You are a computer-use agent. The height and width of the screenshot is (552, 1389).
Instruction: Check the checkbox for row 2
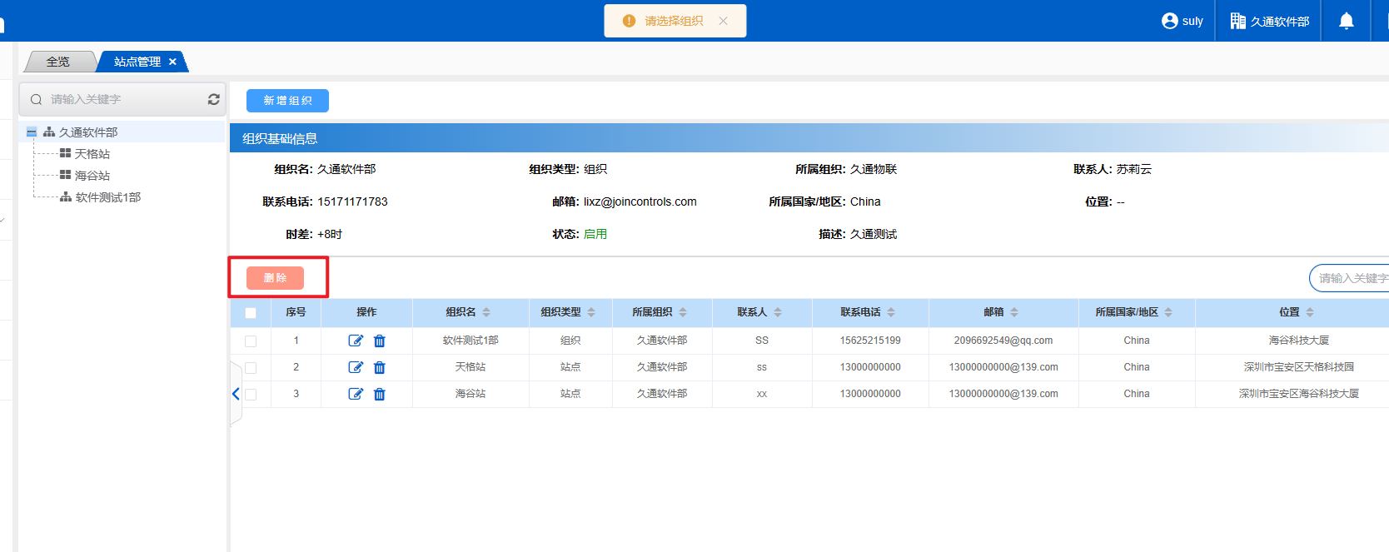[251, 368]
